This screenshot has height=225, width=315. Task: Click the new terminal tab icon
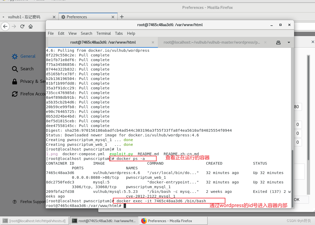point(278,42)
